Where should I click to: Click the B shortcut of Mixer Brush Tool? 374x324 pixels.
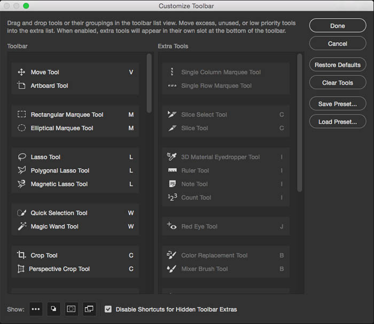point(282,268)
